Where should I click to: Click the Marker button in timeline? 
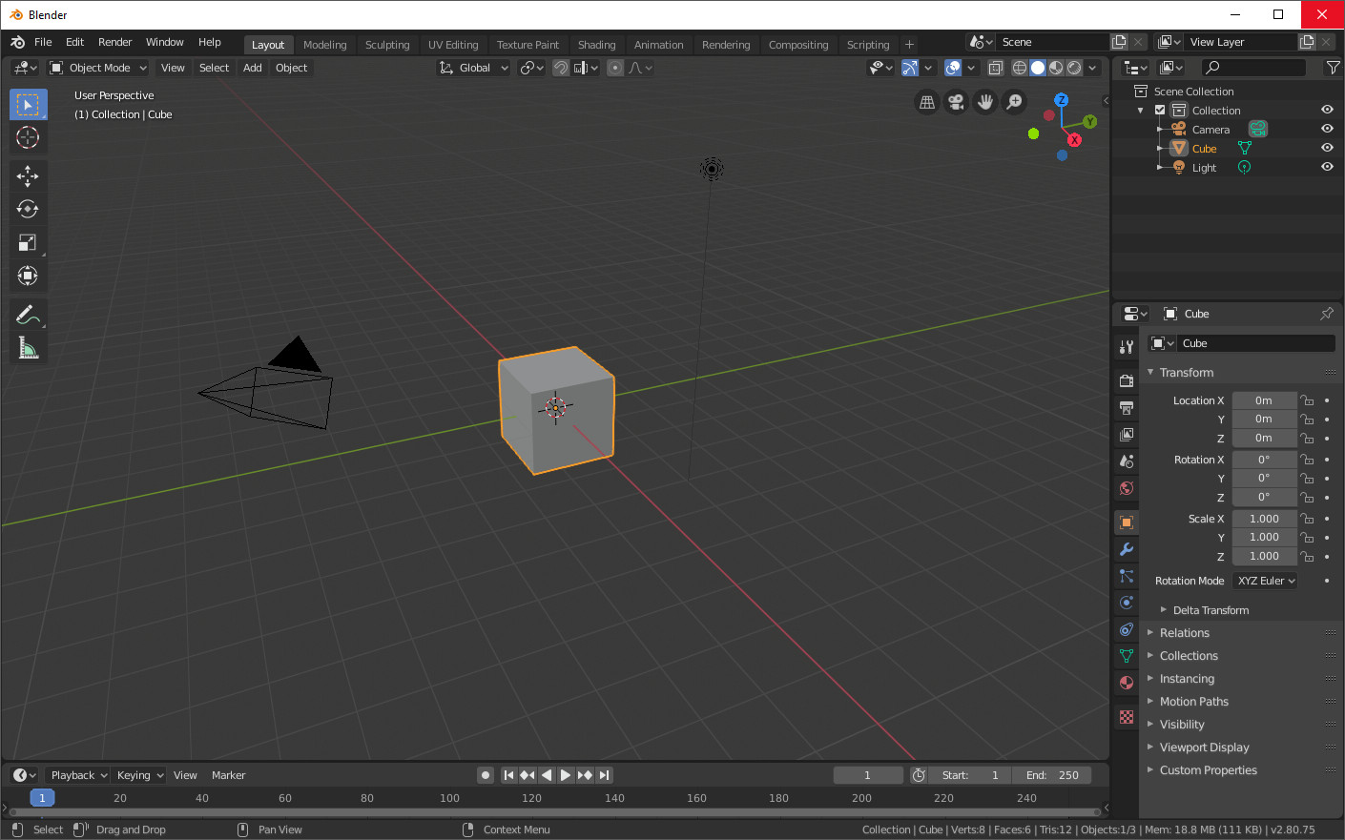pos(228,775)
